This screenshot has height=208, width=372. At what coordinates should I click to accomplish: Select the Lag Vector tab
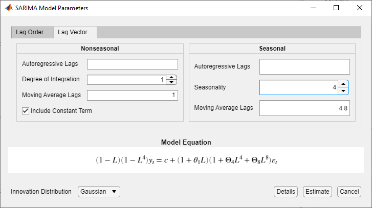(x=72, y=32)
